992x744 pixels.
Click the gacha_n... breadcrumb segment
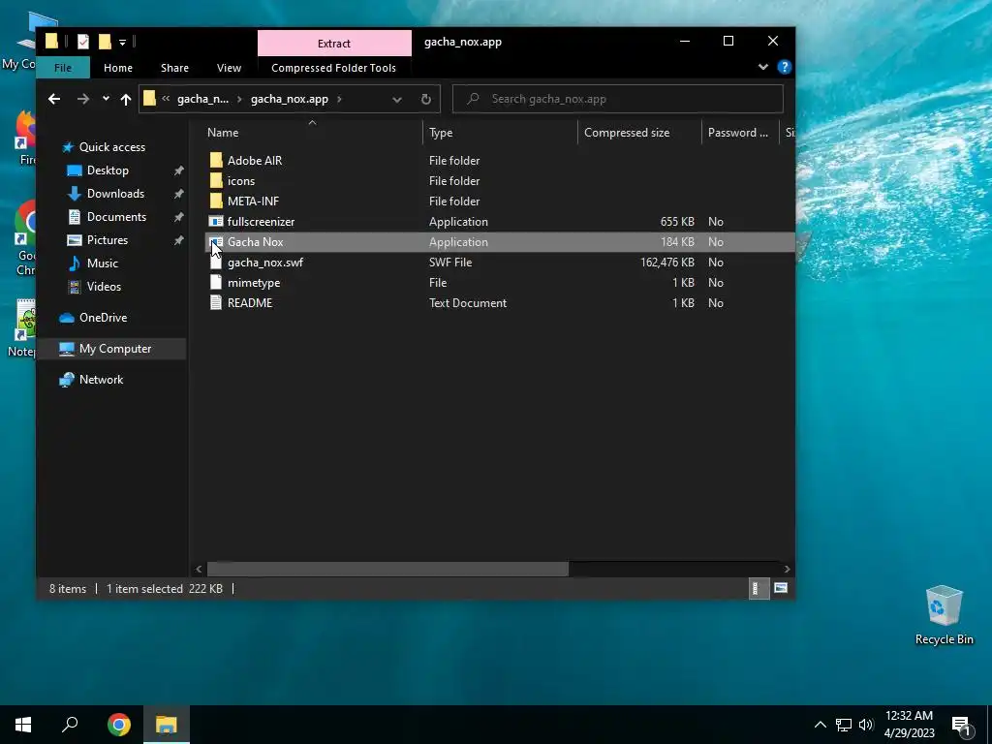(202, 99)
